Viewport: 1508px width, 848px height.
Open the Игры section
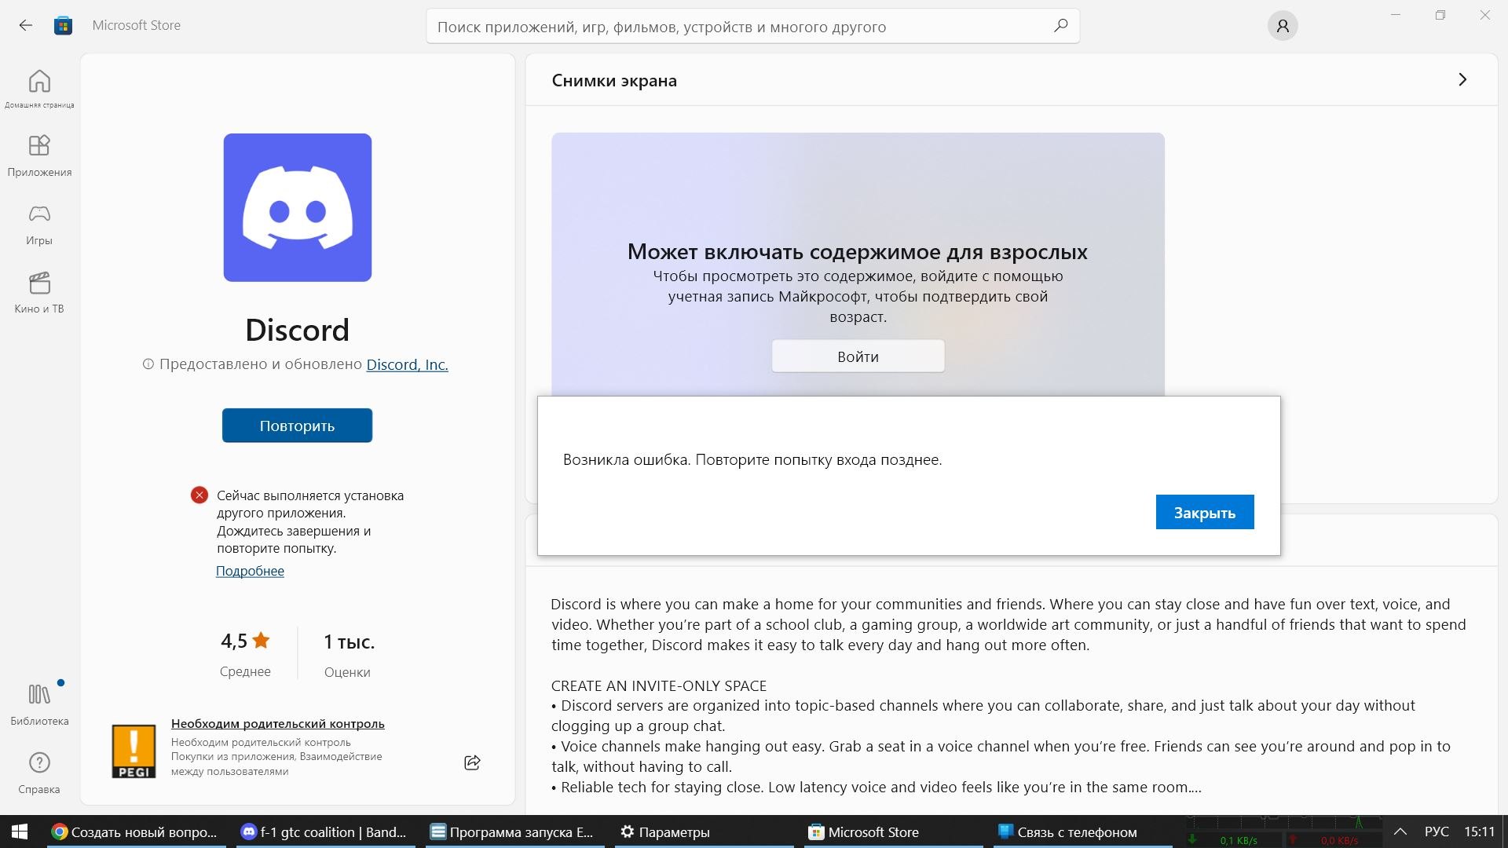(x=39, y=224)
